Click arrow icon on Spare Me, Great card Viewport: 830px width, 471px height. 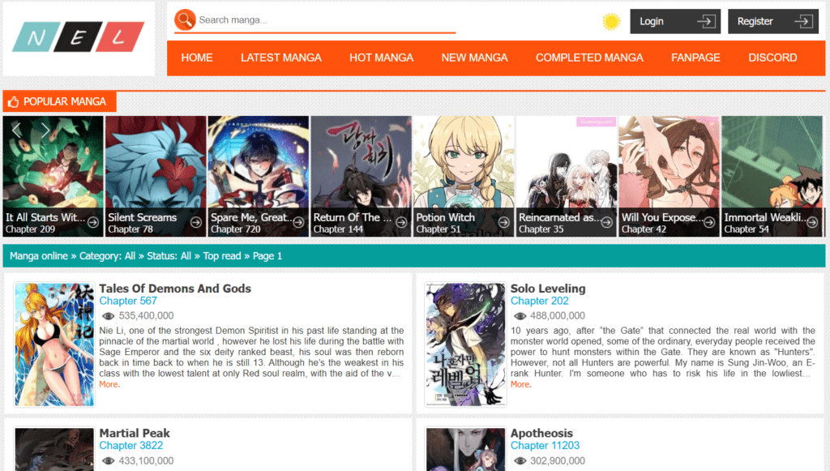click(298, 222)
